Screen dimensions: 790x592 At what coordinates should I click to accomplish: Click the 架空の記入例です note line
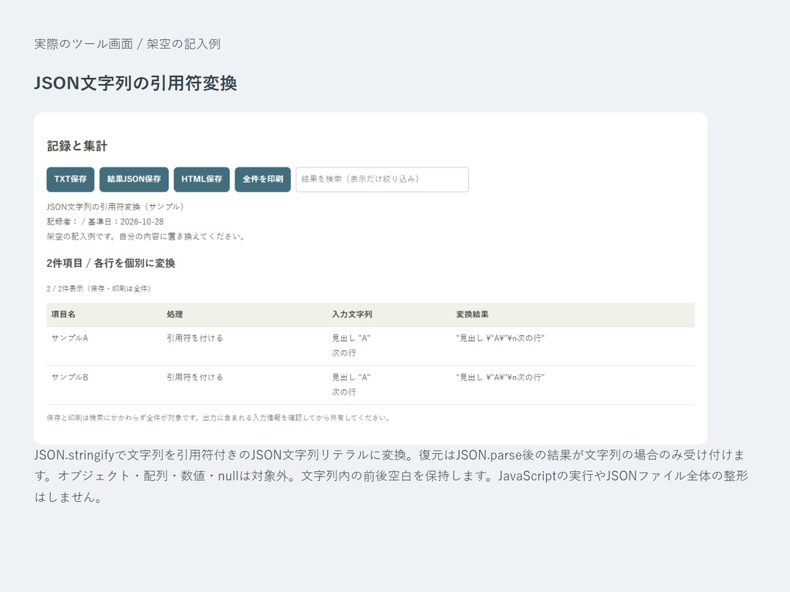pyautogui.click(x=146, y=237)
